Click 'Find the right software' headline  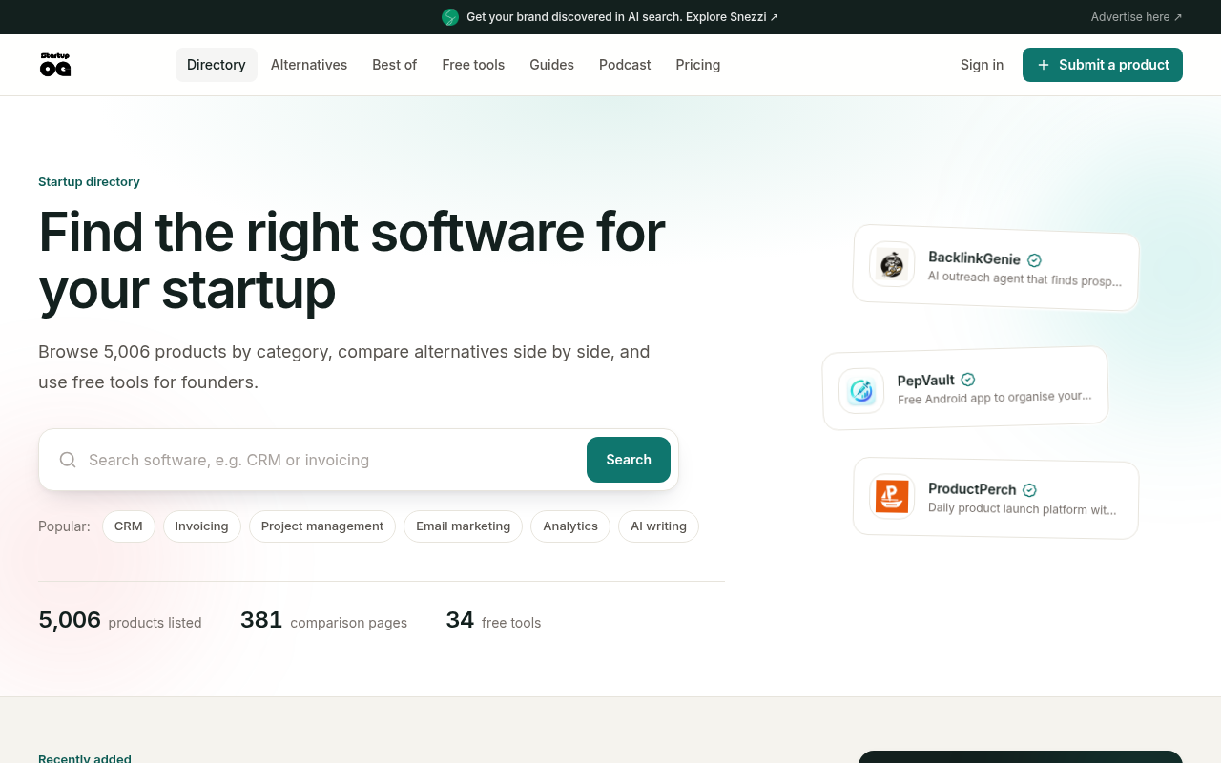click(352, 260)
